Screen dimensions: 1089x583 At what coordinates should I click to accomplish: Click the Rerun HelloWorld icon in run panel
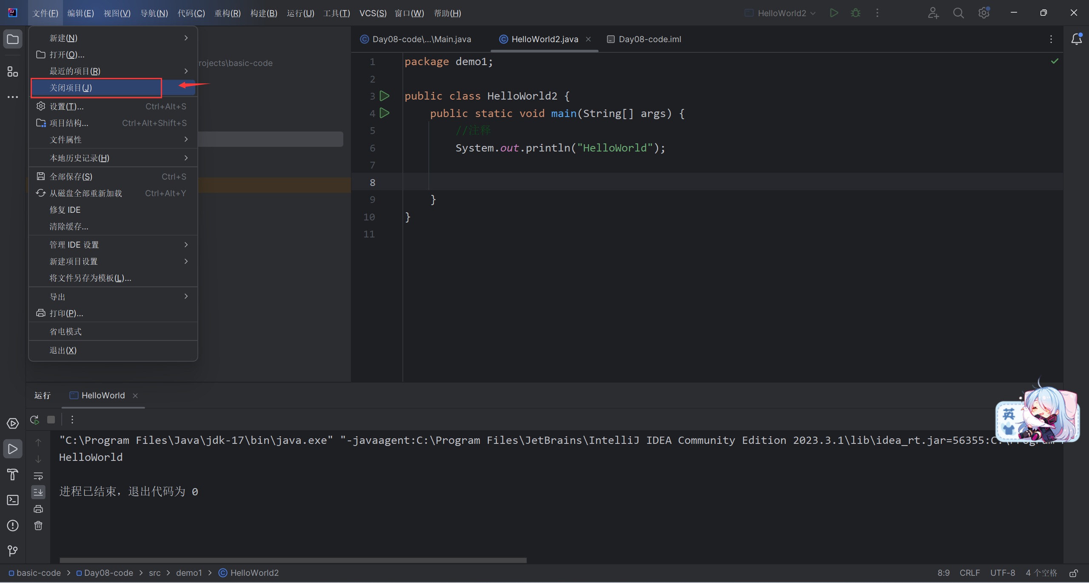tap(35, 420)
